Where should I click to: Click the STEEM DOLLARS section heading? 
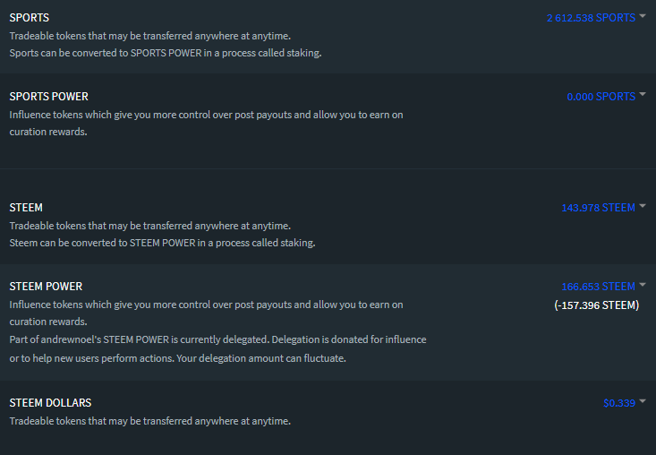click(x=50, y=403)
